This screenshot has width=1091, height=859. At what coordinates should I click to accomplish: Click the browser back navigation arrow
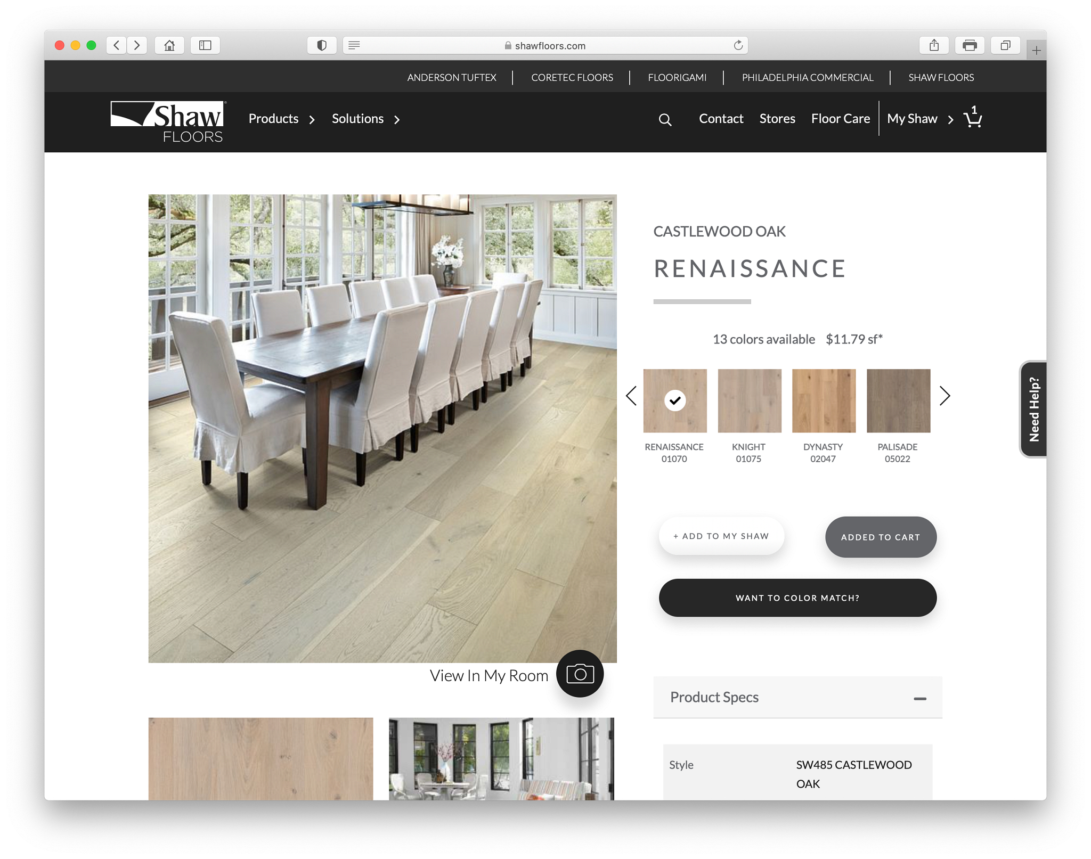point(116,44)
